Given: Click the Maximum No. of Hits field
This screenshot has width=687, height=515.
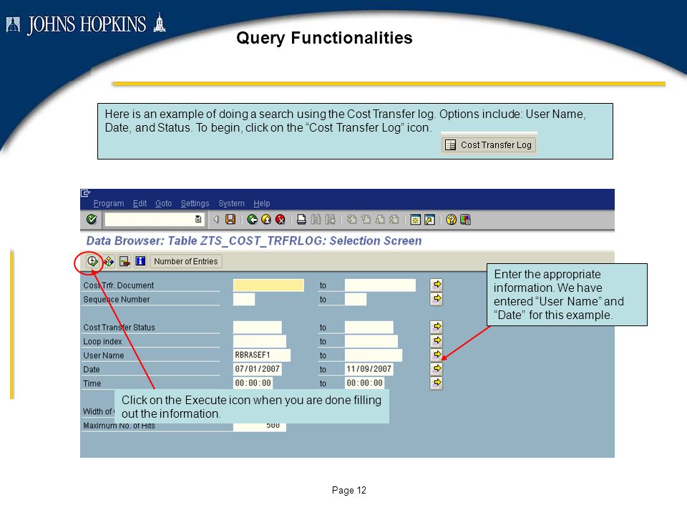Looking at the screenshot, I should [260, 428].
